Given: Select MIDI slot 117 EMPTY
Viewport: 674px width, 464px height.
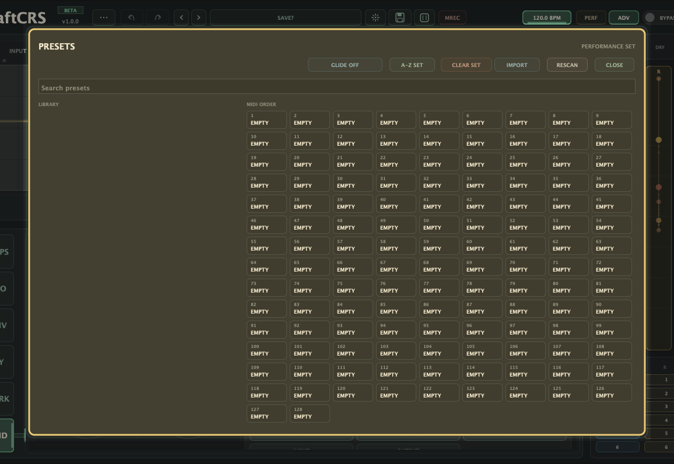Looking at the screenshot, I should (x=612, y=372).
